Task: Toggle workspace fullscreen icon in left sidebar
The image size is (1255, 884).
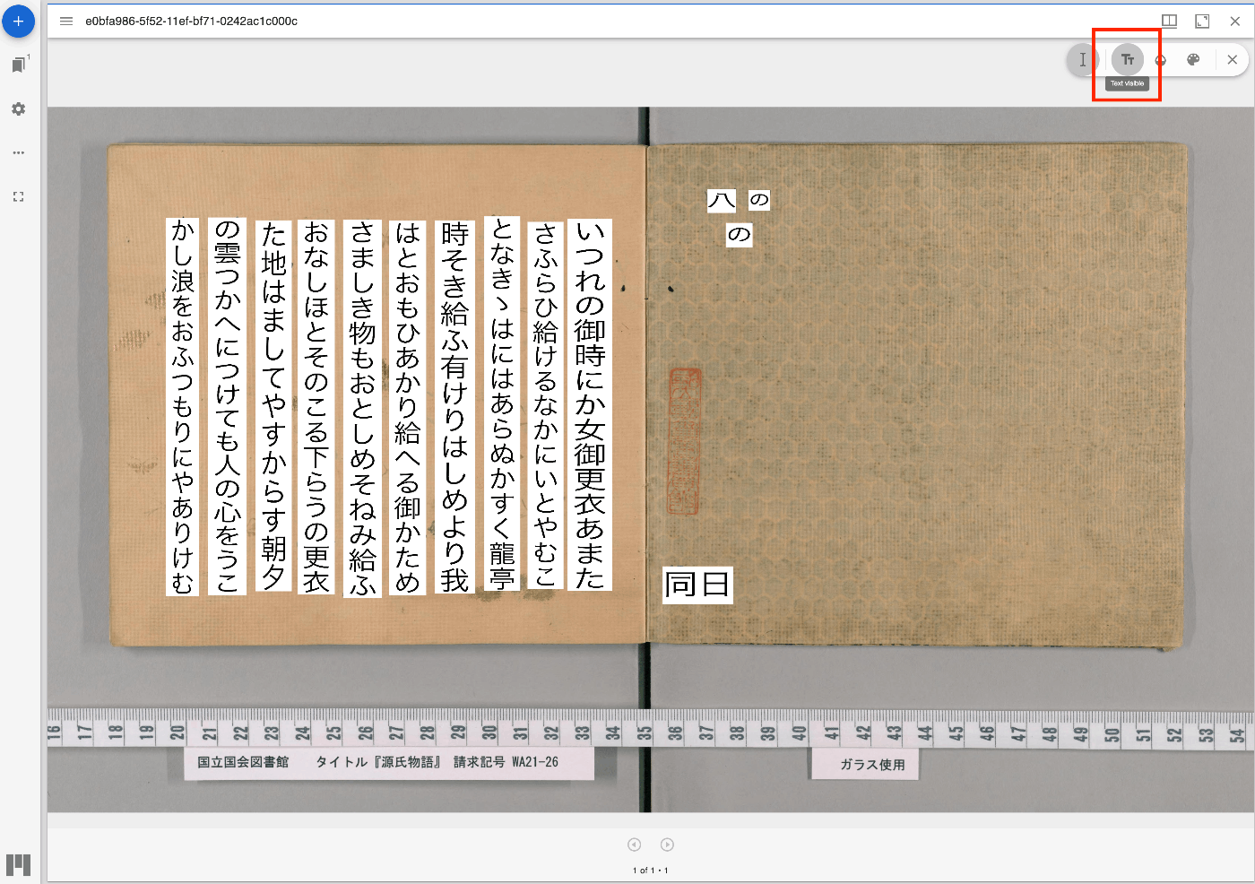Action: 18,196
